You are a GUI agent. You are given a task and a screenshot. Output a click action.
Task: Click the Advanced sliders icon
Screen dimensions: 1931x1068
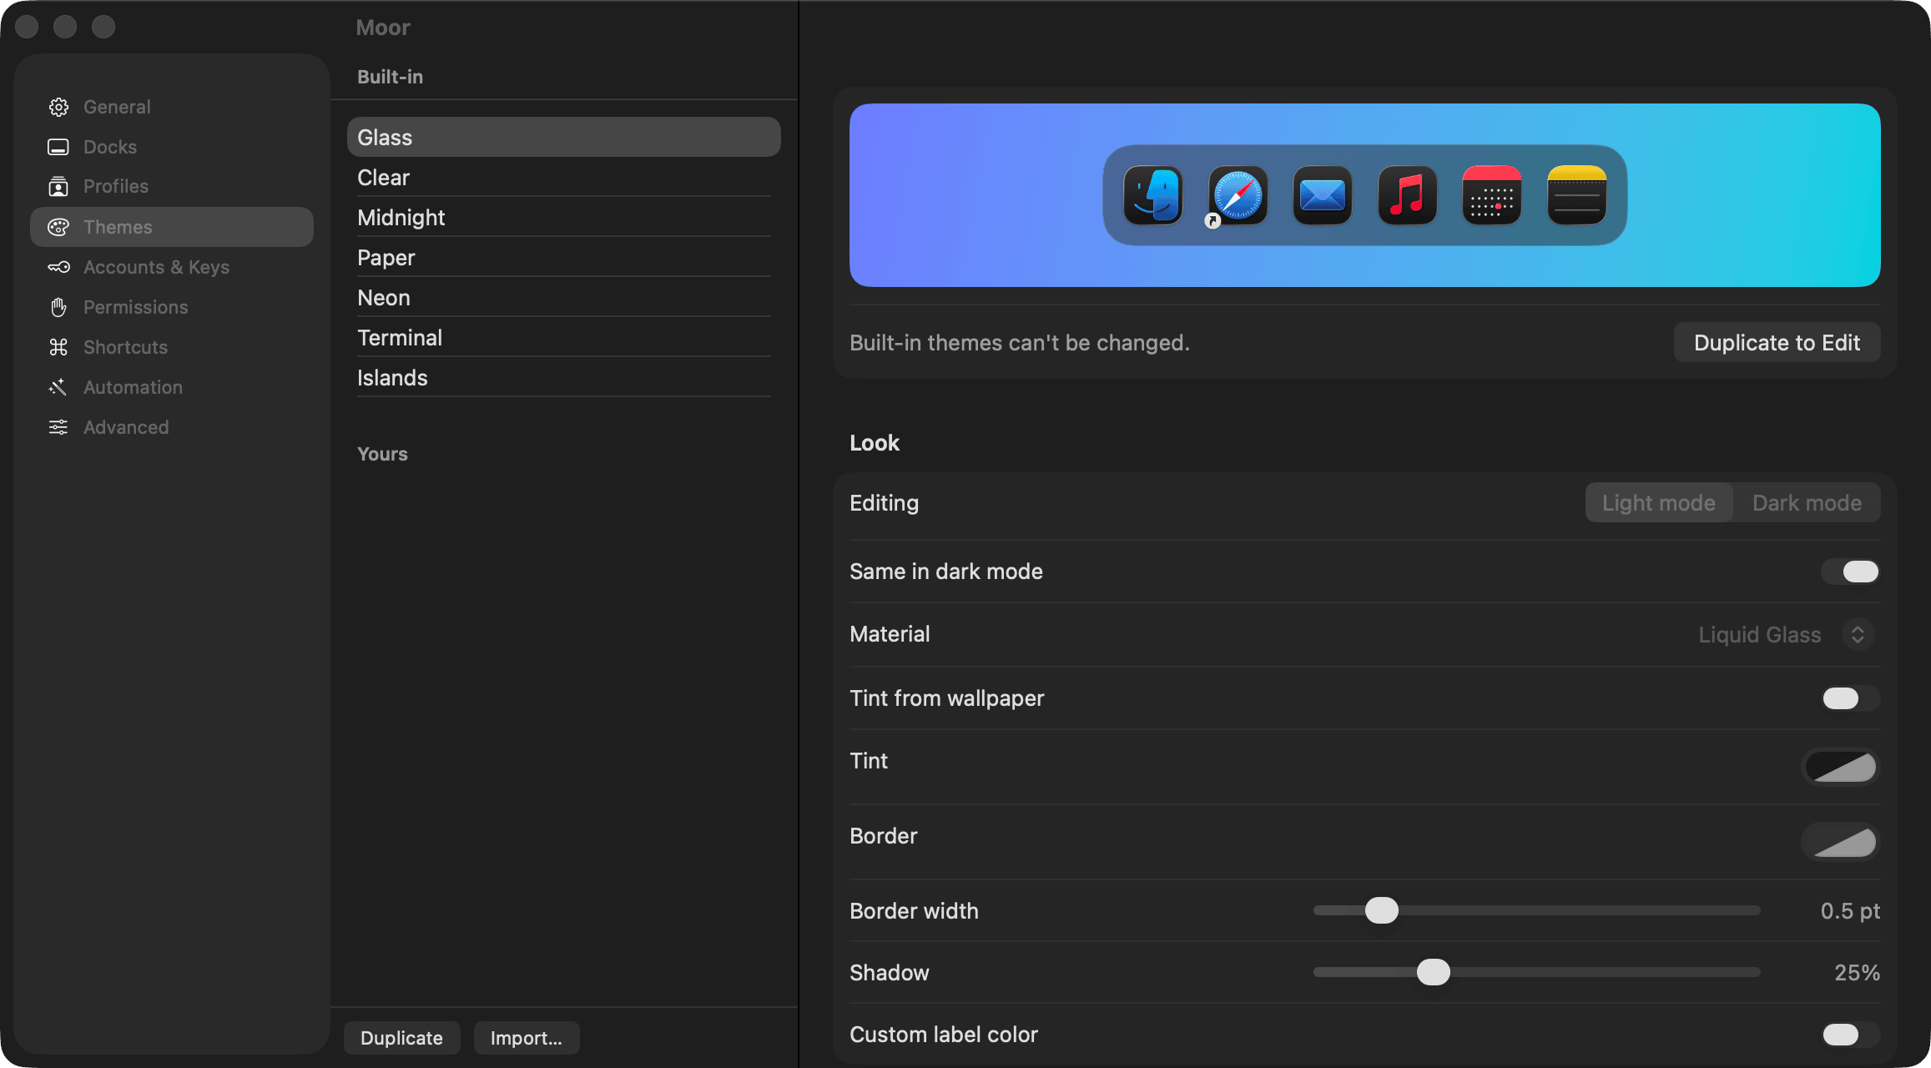point(58,427)
